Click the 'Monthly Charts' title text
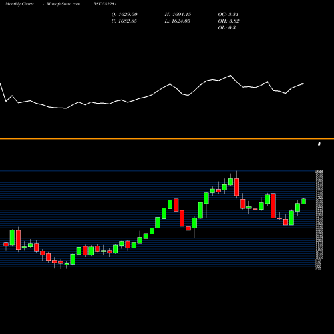 [19, 4]
